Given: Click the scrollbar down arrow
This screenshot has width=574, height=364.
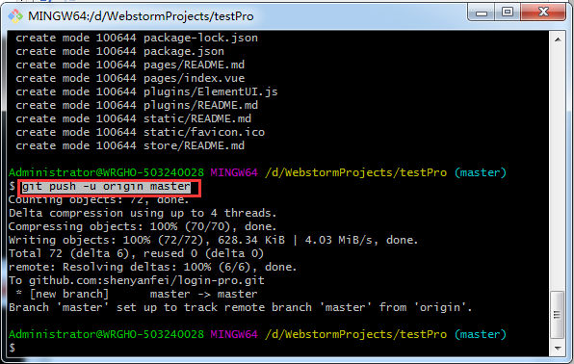Looking at the screenshot, I should (x=558, y=348).
